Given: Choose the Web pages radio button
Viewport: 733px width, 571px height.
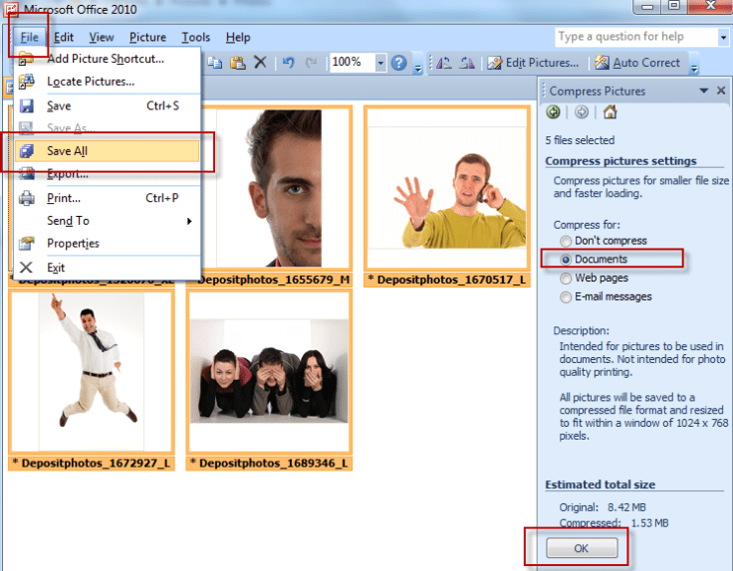Looking at the screenshot, I should tap(567, 279).
